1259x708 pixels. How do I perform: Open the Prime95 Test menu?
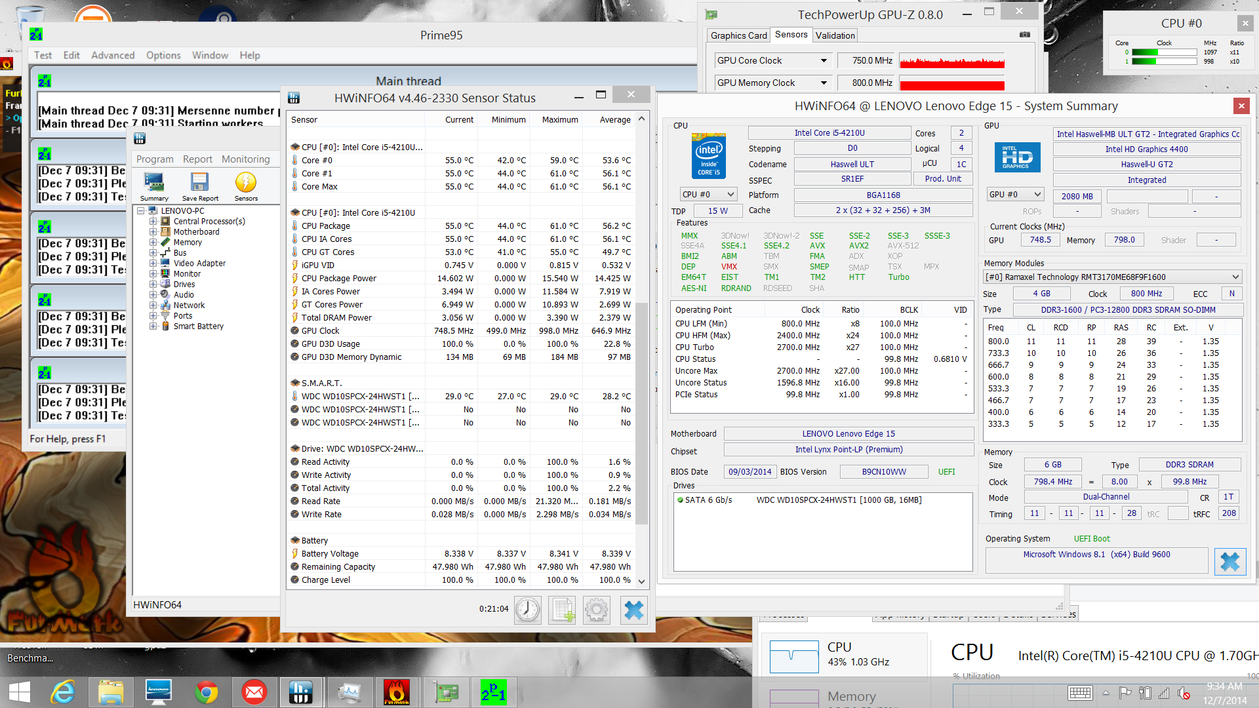[43, 55]
